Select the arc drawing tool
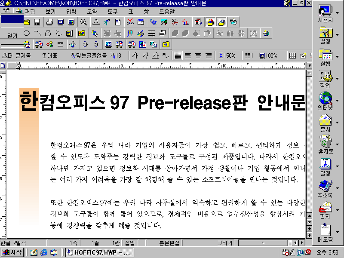Screen dimensions: 344x258 click(37, 34)
